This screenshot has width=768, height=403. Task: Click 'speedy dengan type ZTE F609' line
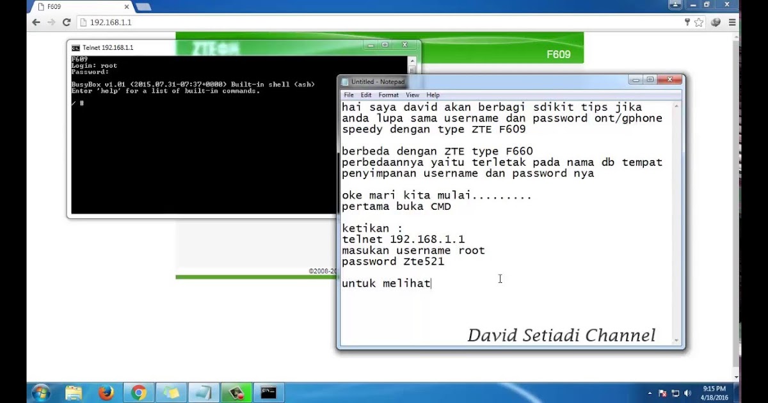tap(434, 129)
